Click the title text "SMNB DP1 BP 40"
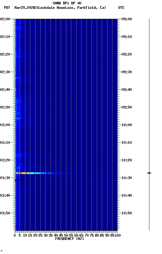 [x=67, y=3]
